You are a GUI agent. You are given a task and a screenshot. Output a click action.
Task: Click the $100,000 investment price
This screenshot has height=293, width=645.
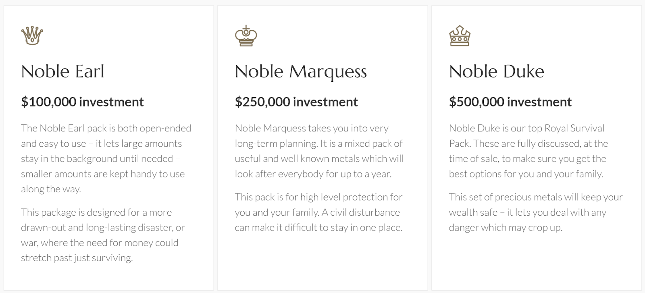pos(82,102)
